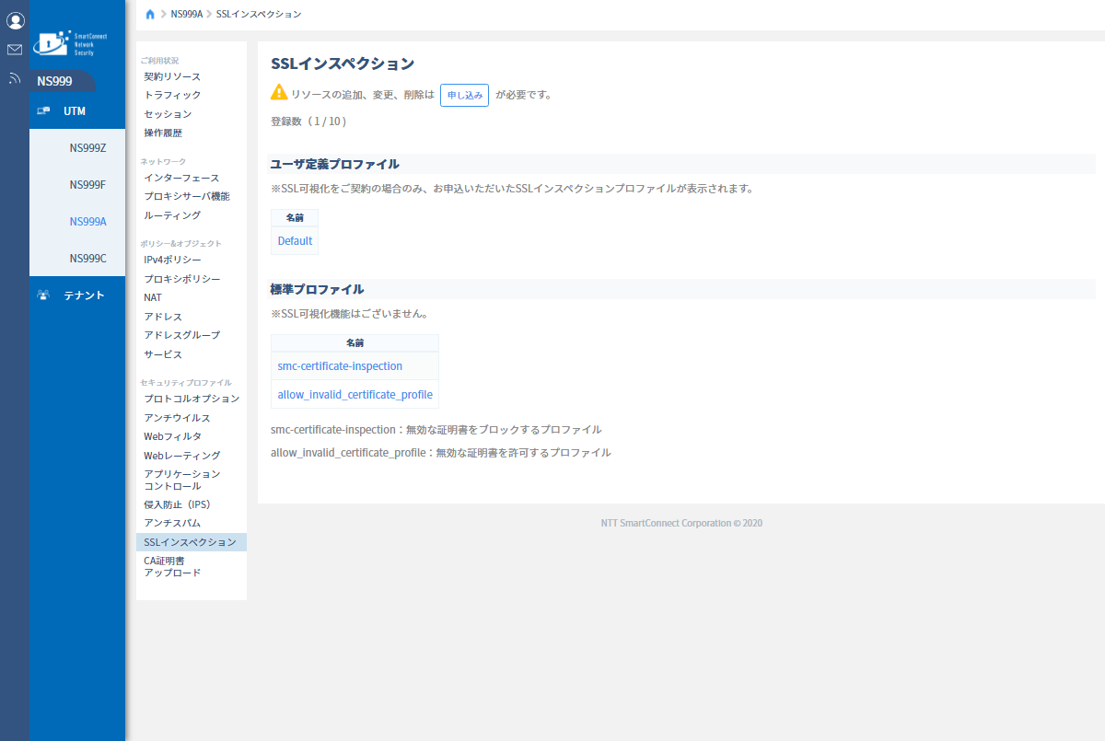Click 標準プロファイル section heading

click(x=317, y=289)
